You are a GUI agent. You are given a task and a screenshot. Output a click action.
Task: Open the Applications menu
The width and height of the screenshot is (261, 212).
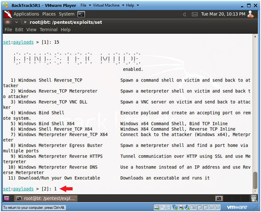pyautogui.click(x=26, y=14)
